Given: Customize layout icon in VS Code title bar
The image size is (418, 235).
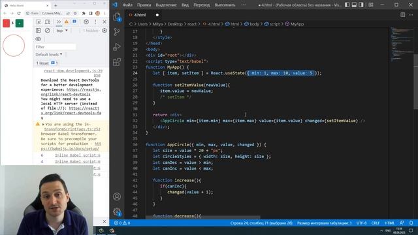Looking at the screenshot, I should pyautogui.click(x=371, y=5).
